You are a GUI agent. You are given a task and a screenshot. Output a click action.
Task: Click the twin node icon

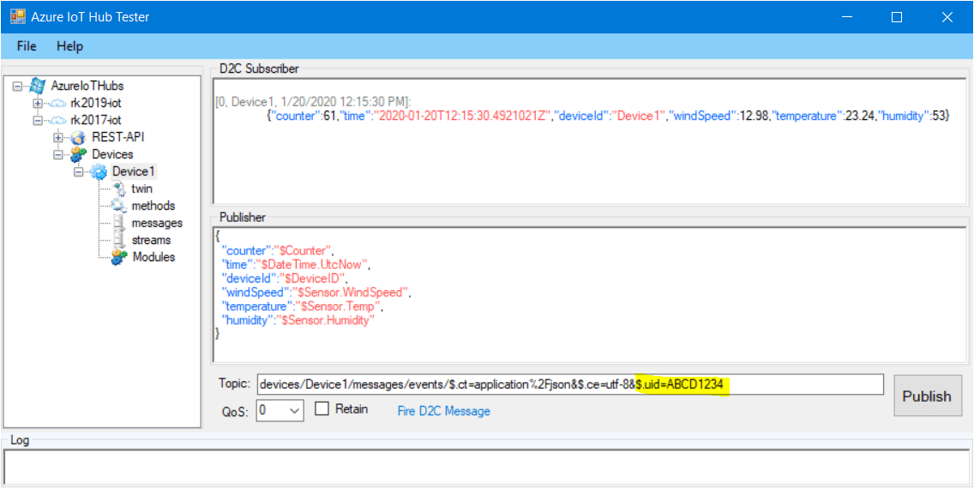point(118,189)
